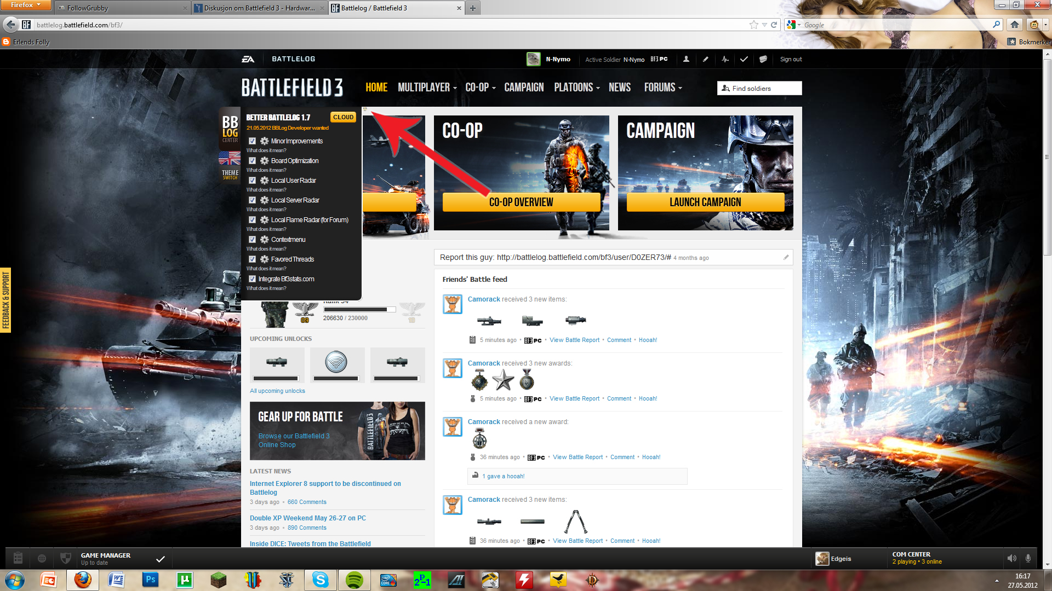Viewport: 1052px width, 591px height.
Task: Mute sound via speaker icon in Com Center
Action: click(x=1011, y=558)
